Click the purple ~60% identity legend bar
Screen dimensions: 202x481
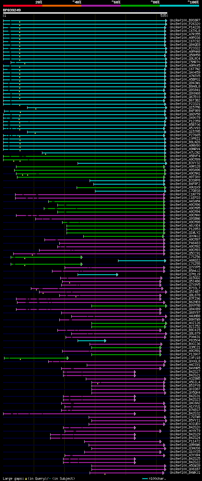click(101, 6)
